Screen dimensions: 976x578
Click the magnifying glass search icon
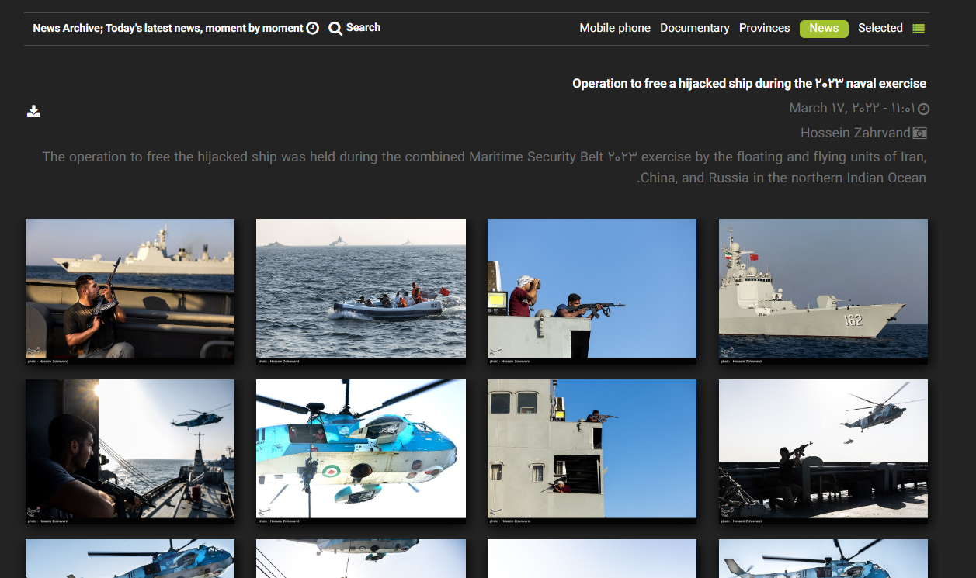pyautogui.click(x=335, y=29)
